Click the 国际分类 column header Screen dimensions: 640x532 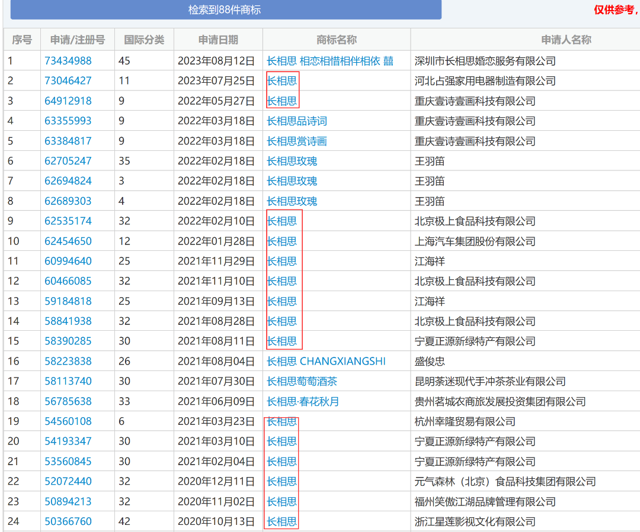[x=144, y=40]
